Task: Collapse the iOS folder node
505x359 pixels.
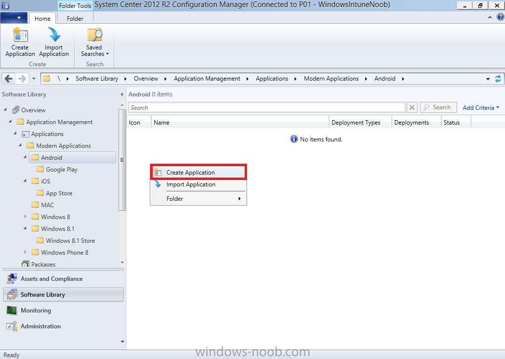Action: [25, 181]
